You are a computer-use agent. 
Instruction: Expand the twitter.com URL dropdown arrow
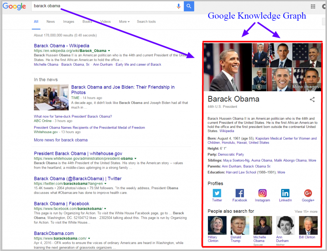[105, 184]
